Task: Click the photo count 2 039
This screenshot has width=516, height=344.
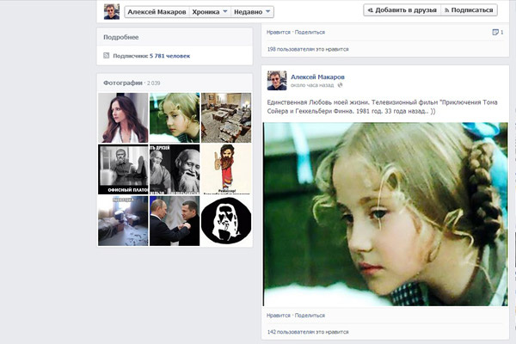Action: click(154, 83)
